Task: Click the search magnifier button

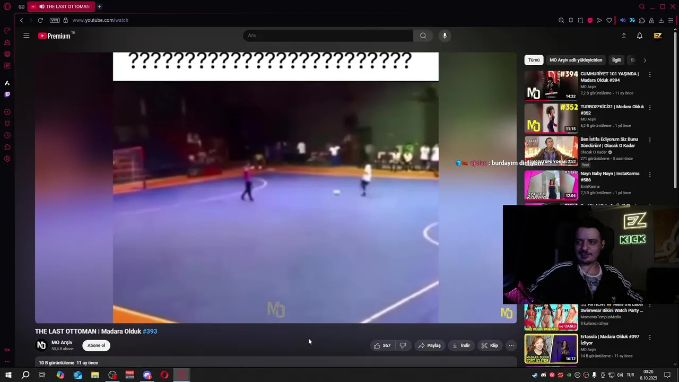Action: pyautogui.click(x=423, y=36)
